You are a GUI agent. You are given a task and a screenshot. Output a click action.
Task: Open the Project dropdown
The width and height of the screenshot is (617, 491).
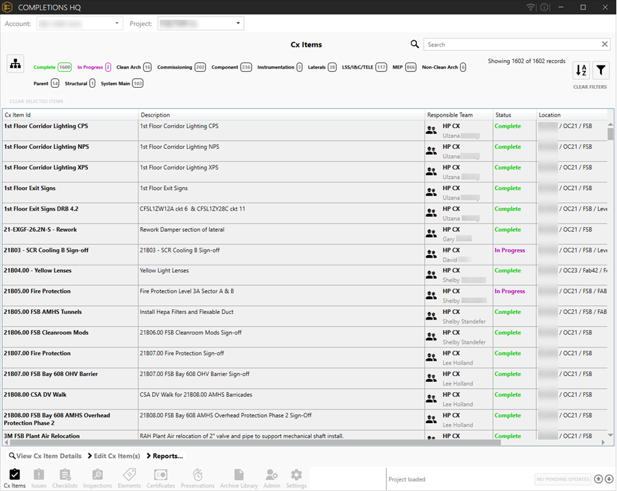200,24
